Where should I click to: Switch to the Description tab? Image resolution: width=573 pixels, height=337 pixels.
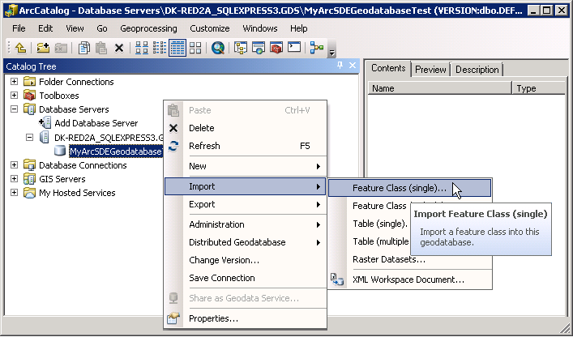pos(477,70)
